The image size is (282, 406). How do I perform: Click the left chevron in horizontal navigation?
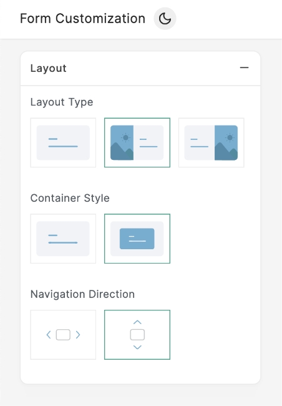(x=49, y=335)
